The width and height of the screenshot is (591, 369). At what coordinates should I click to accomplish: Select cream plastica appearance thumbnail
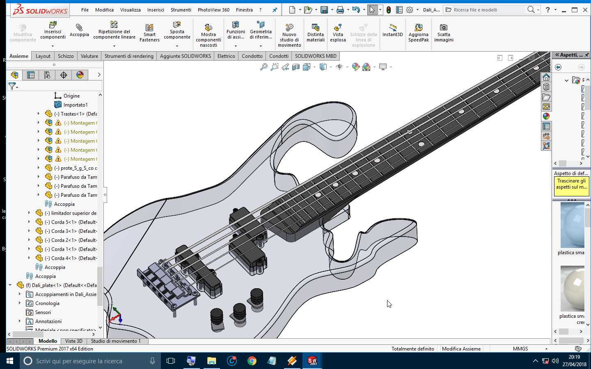pos(573,289)
